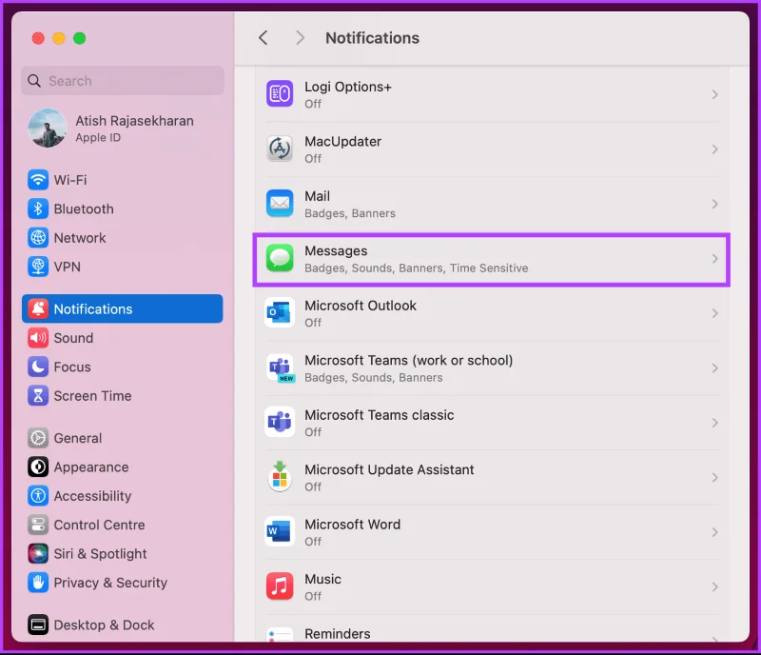Open Reminders notification row
Image resolution: width=761 pixels, height=655 pixels.
click(491, 629)
